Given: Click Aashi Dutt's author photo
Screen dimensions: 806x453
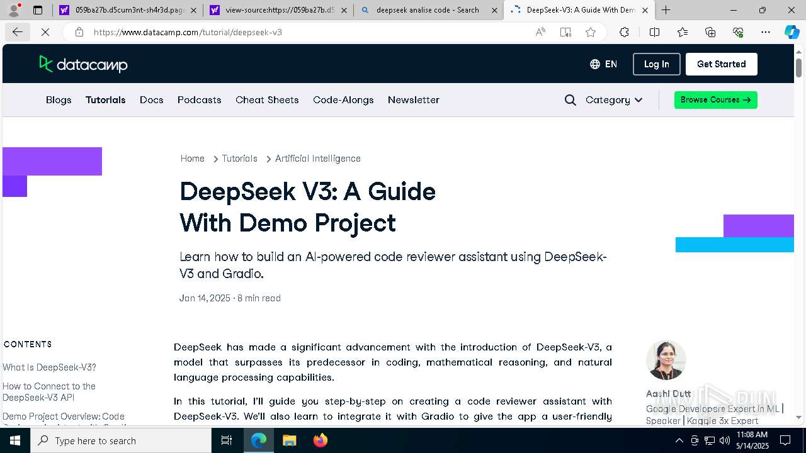Looking at the screenshot, I should coord(666,361).
